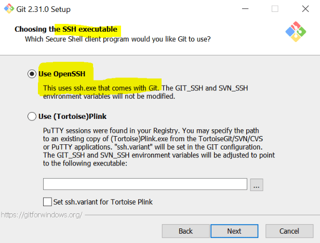The width and height of the screenshot is (320, 243).
Task: Enable Set ssh.variant for Tortoise Plink checkbox
Action: tap(47, 202)
